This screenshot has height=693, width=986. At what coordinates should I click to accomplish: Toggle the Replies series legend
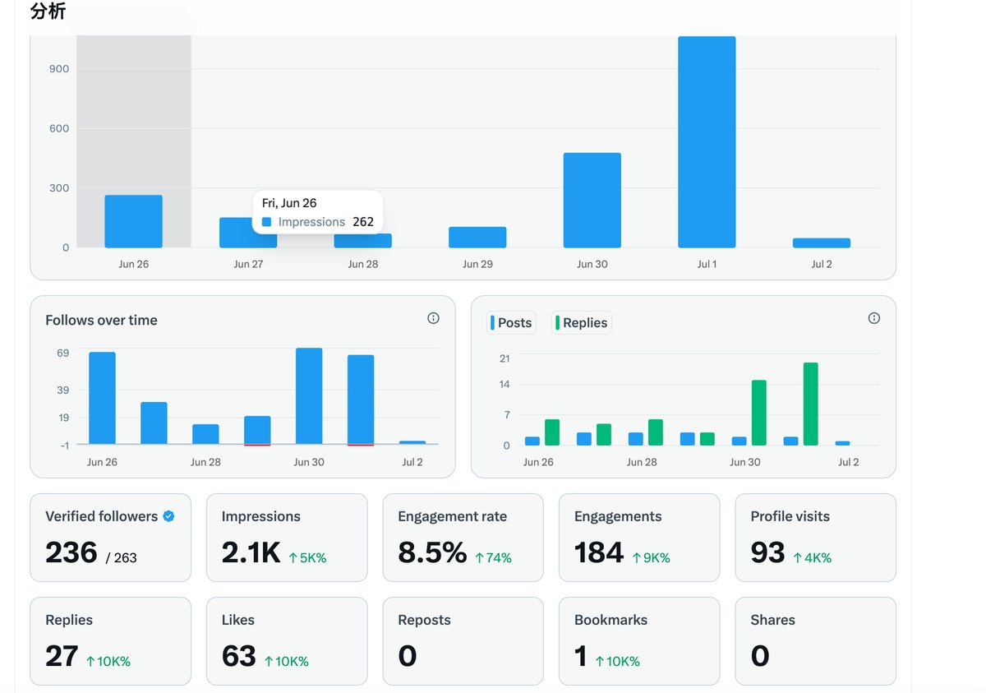582,323
